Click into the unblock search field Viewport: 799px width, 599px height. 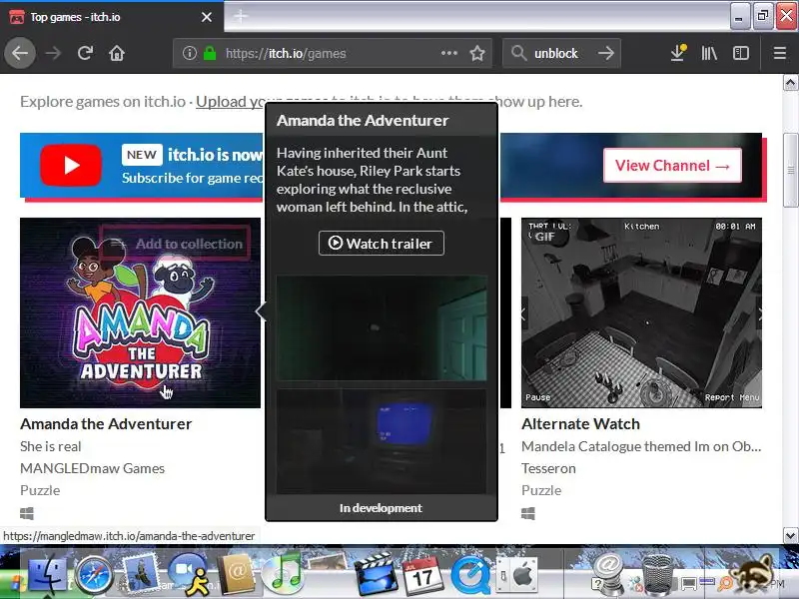pos(560,53)
